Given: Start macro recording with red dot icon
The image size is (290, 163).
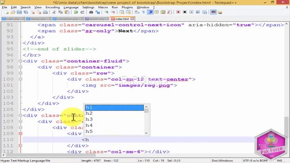Looking at the screenshot, I should click(x=178, y=12).
